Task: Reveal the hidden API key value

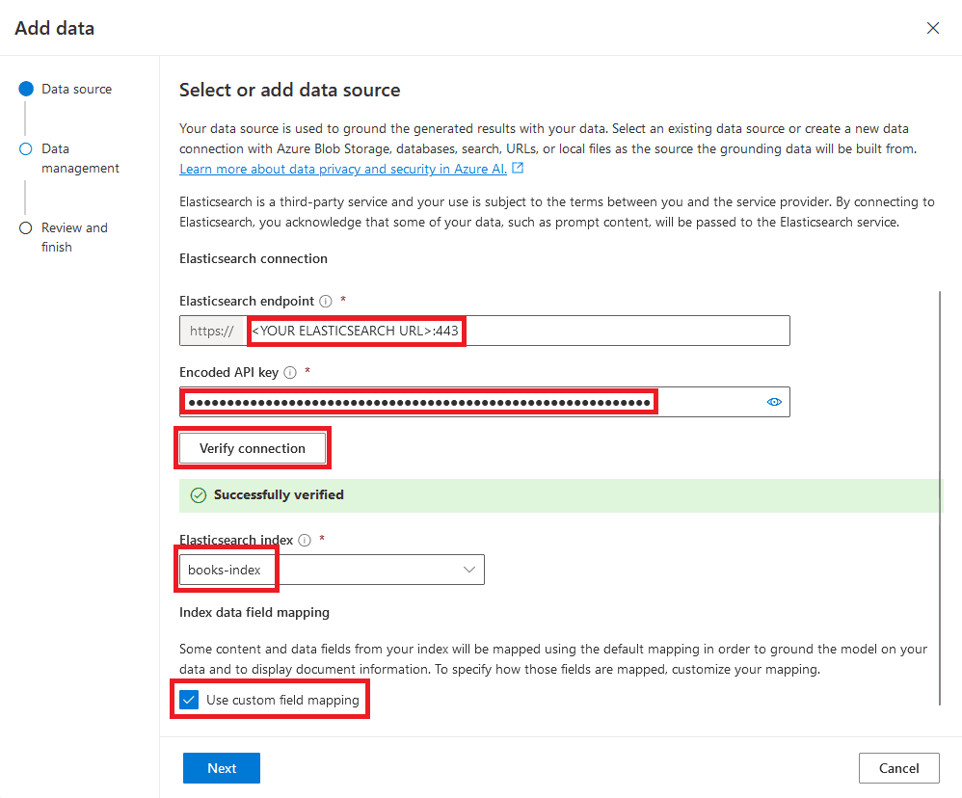Action: tap(774, 402)
